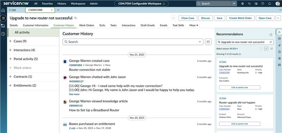Click the Open Case button
The height and width of the screenshot is (133, 282).
[x=265, y=18]
